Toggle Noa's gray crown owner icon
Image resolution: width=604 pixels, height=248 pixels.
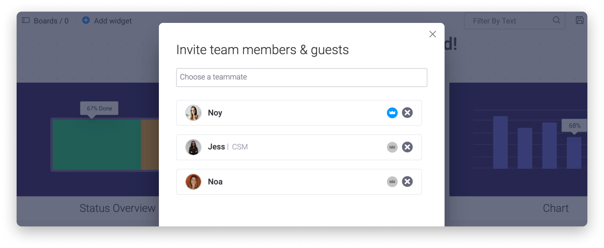pos(392,182)
